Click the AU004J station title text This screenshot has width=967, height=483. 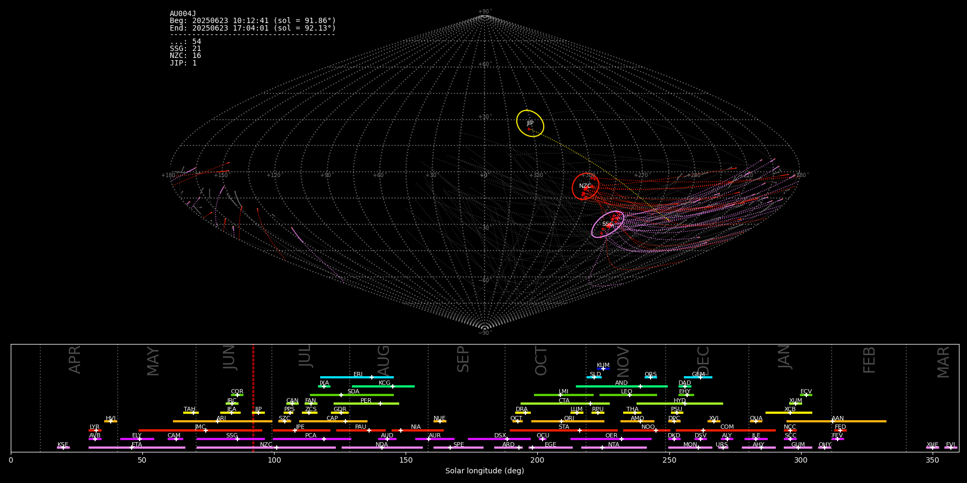coord(183,14)
